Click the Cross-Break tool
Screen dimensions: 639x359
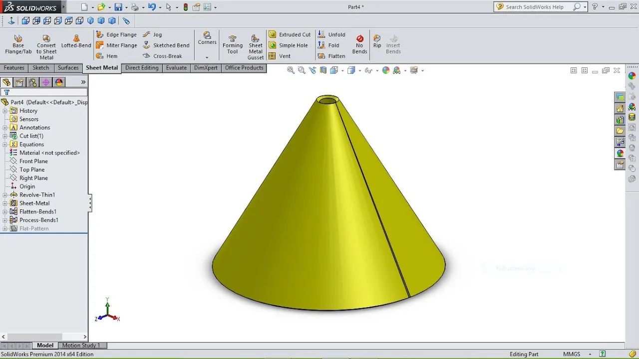tap(163, 56)
